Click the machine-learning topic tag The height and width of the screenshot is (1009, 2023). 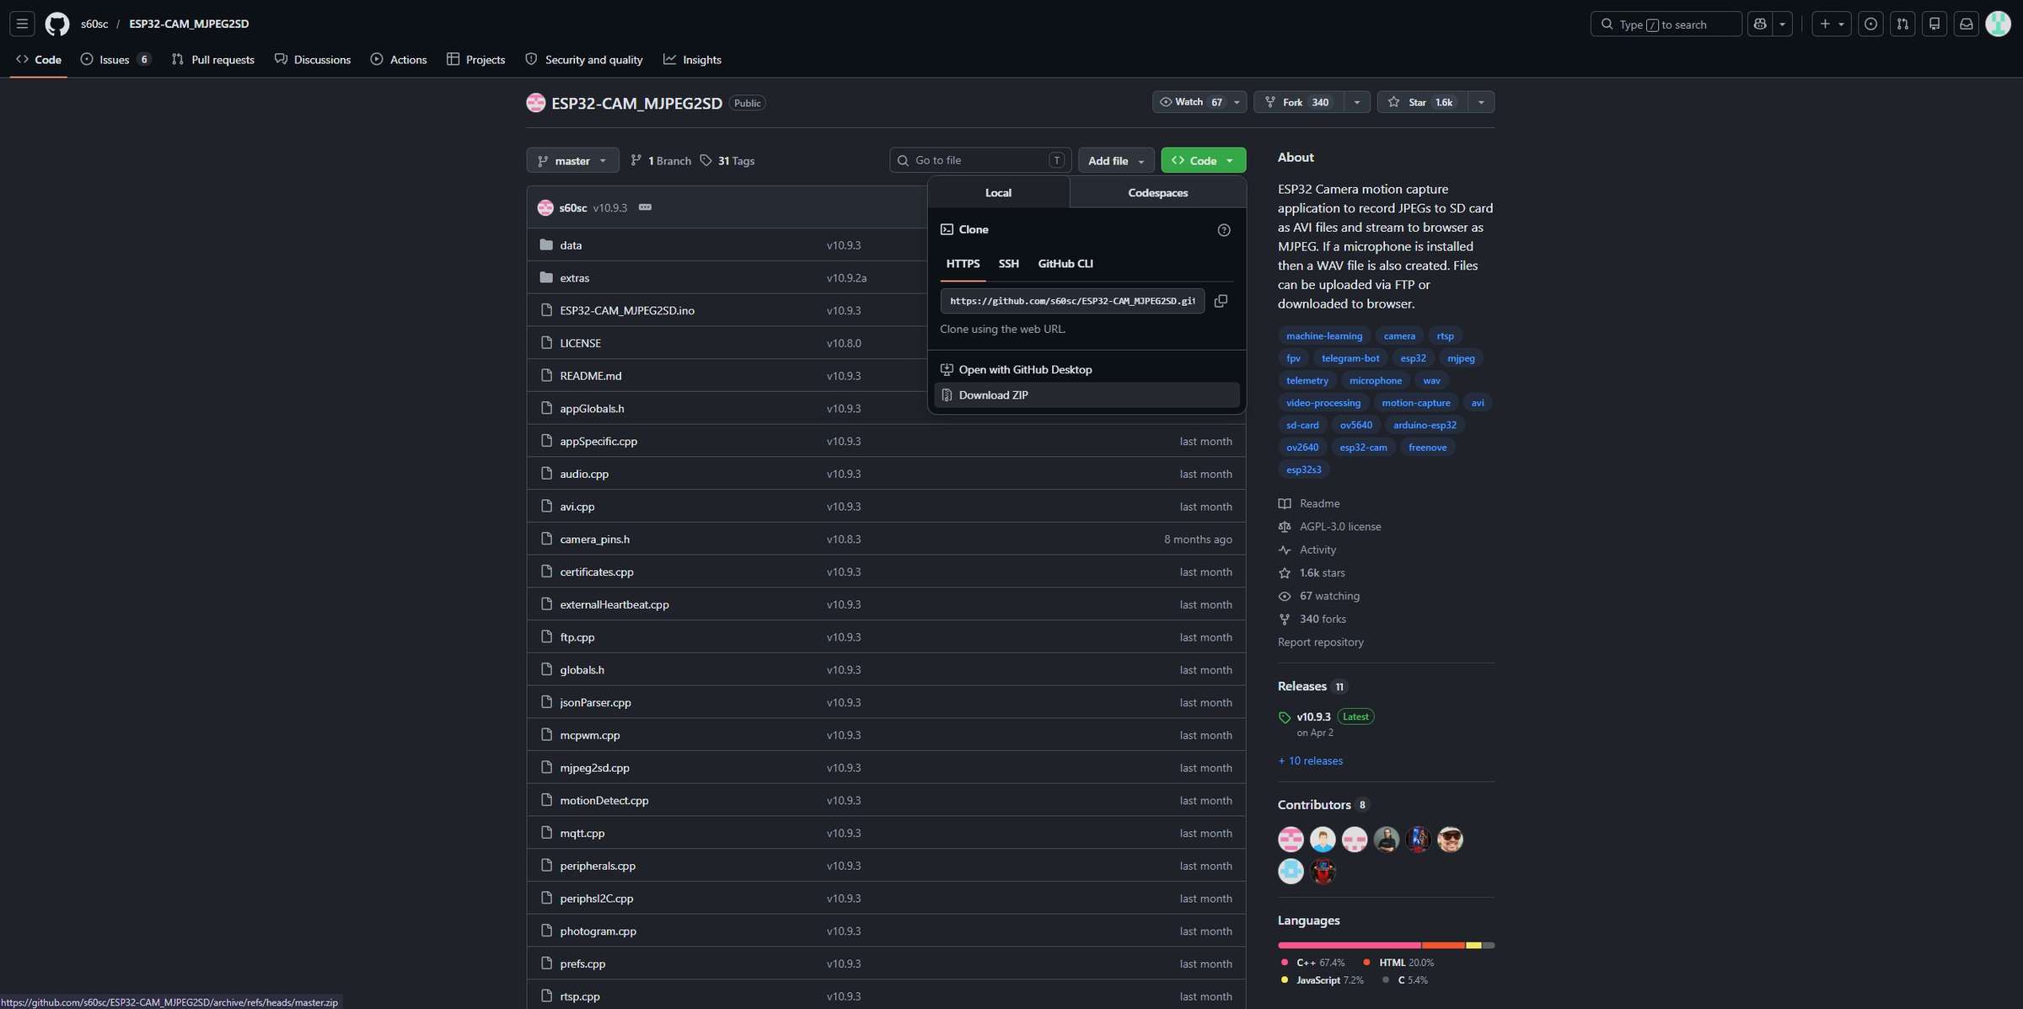click(1324, 335)
